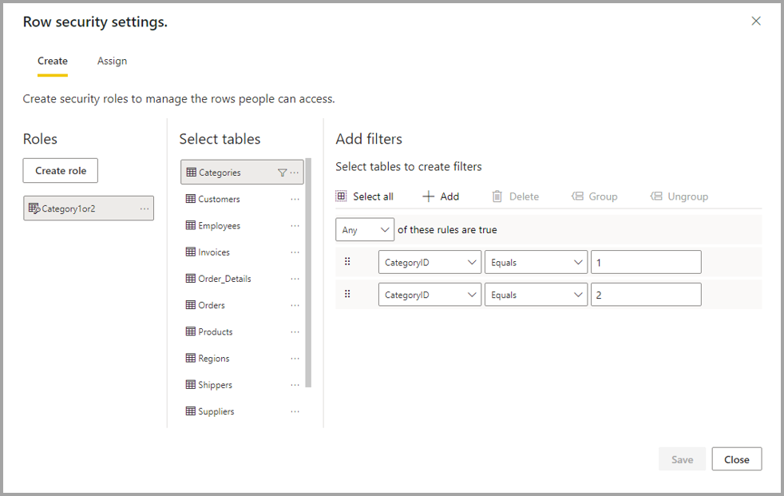Open more options for Shippers table
This screenshot has height=496, width=784.
click(295, 384)
